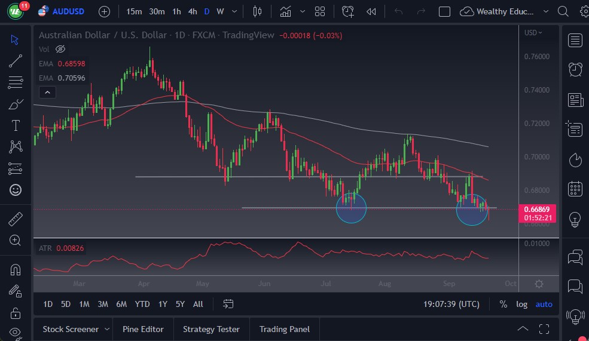This screenshot has width=589, height=341.
Task: Click the zoom in magnifier tool
Action: coord(16,240)
